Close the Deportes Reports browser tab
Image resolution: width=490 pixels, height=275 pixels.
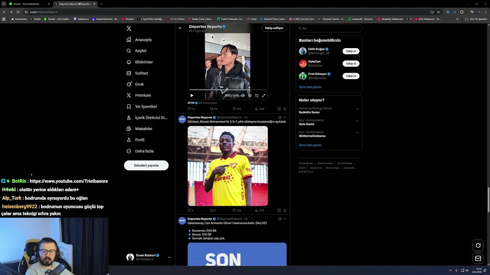(x=95, y=4)
